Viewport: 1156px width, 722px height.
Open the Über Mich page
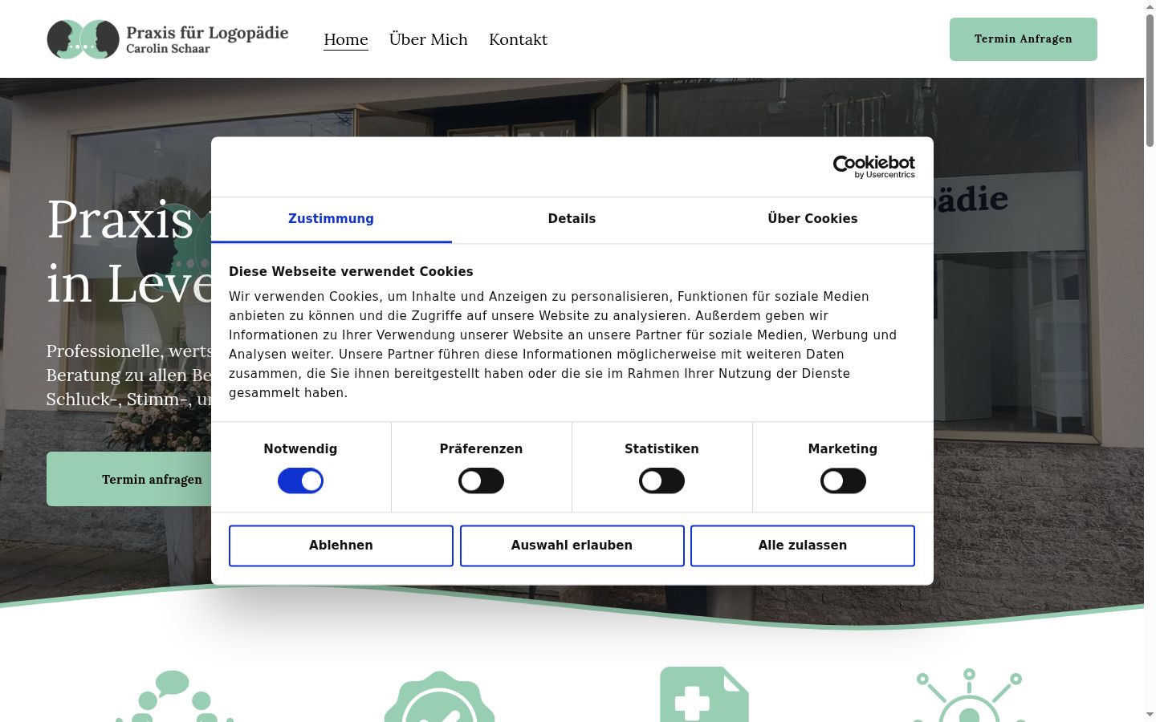[429, 39]
